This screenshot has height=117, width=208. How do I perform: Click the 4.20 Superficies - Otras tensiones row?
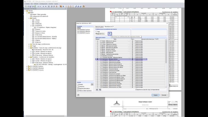(130, 72)
